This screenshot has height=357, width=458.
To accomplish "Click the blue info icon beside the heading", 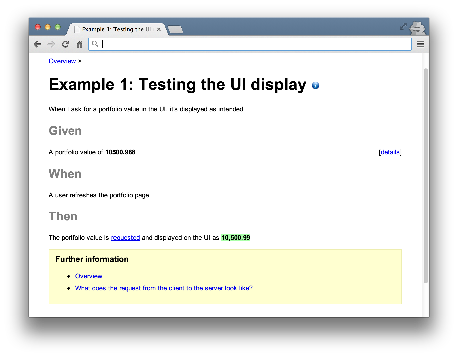I will [x=315, y=86].
